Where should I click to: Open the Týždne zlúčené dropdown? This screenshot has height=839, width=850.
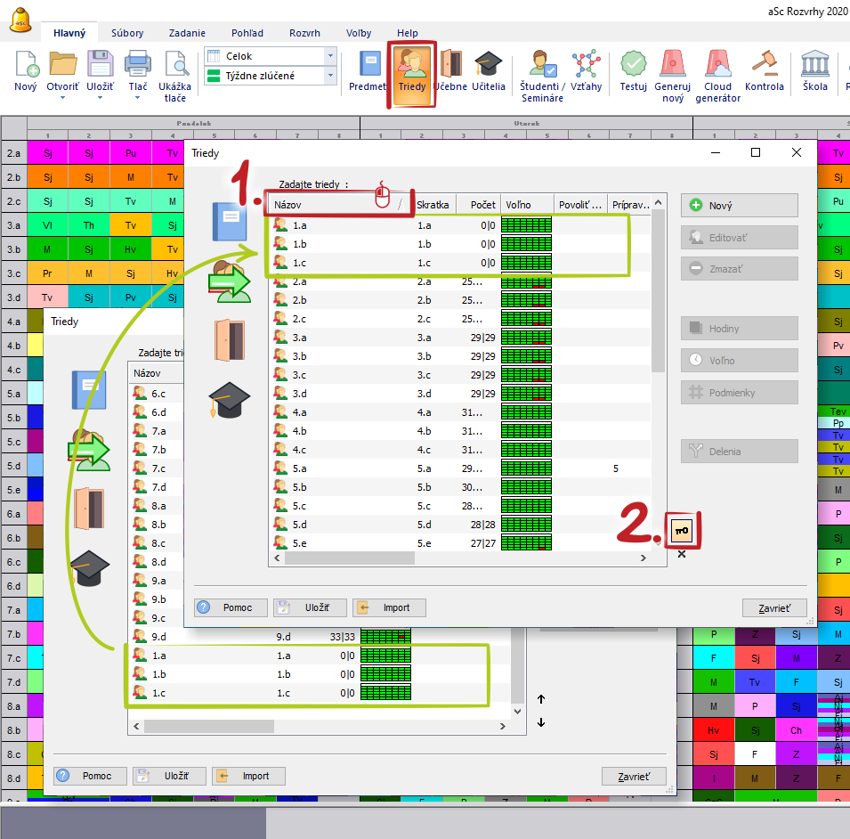pyautogui.click(x=330, y=77)
